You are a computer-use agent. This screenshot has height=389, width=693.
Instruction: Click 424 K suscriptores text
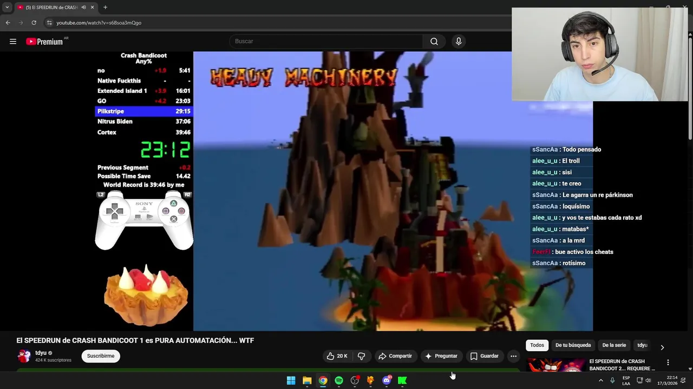pos(53,360)
